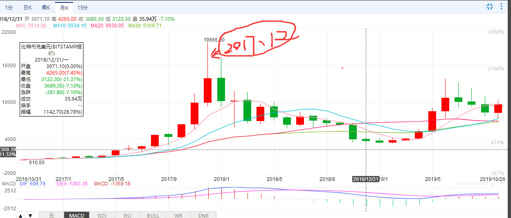511x218 pixels.
Task: Exit fullscreen with the collapse arrows icon
Action: coord(490,6)
